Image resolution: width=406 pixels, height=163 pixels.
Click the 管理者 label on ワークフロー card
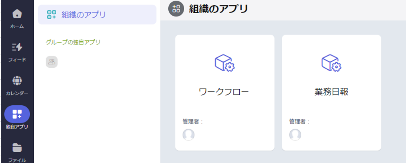coord(193,121)
